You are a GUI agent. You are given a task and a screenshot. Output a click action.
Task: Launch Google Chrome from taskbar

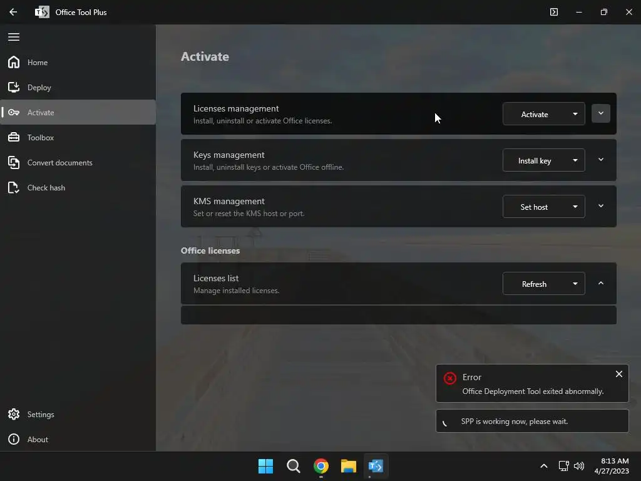click(321, 466)
